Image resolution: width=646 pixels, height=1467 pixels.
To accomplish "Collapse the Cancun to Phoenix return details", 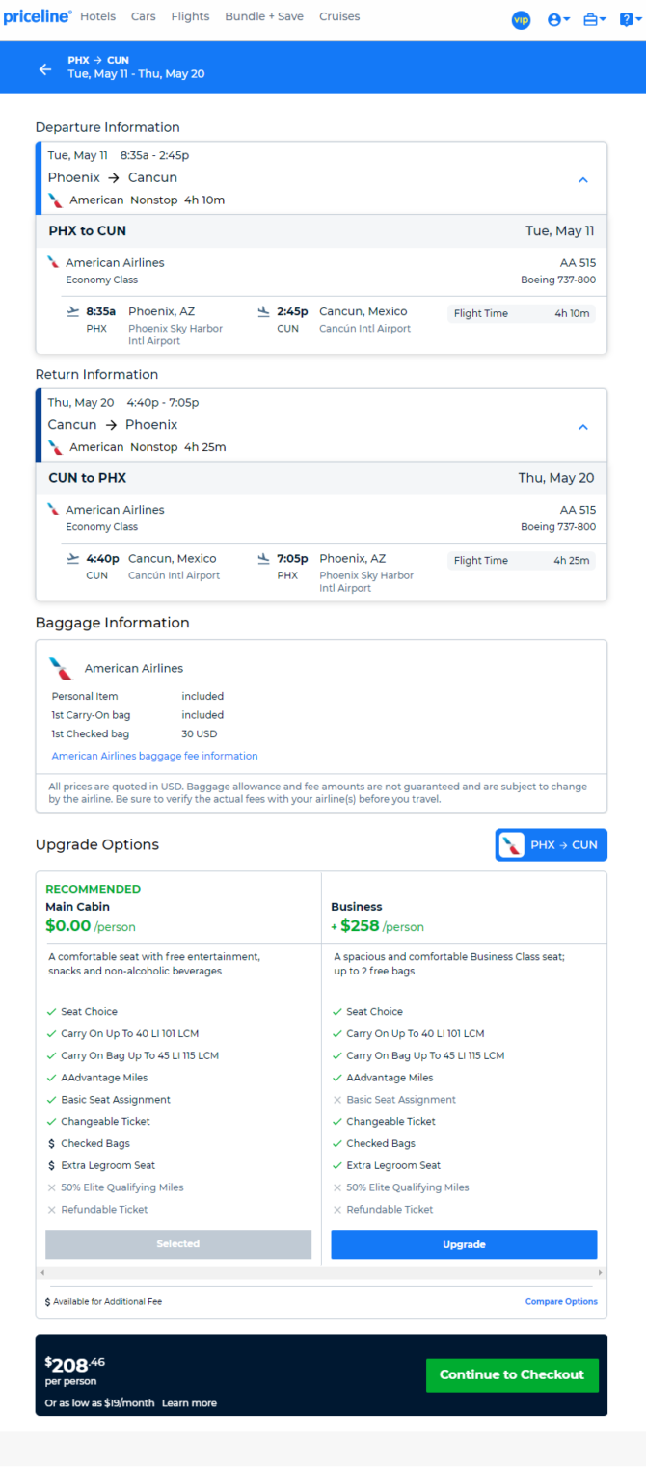I will (582, 427).
